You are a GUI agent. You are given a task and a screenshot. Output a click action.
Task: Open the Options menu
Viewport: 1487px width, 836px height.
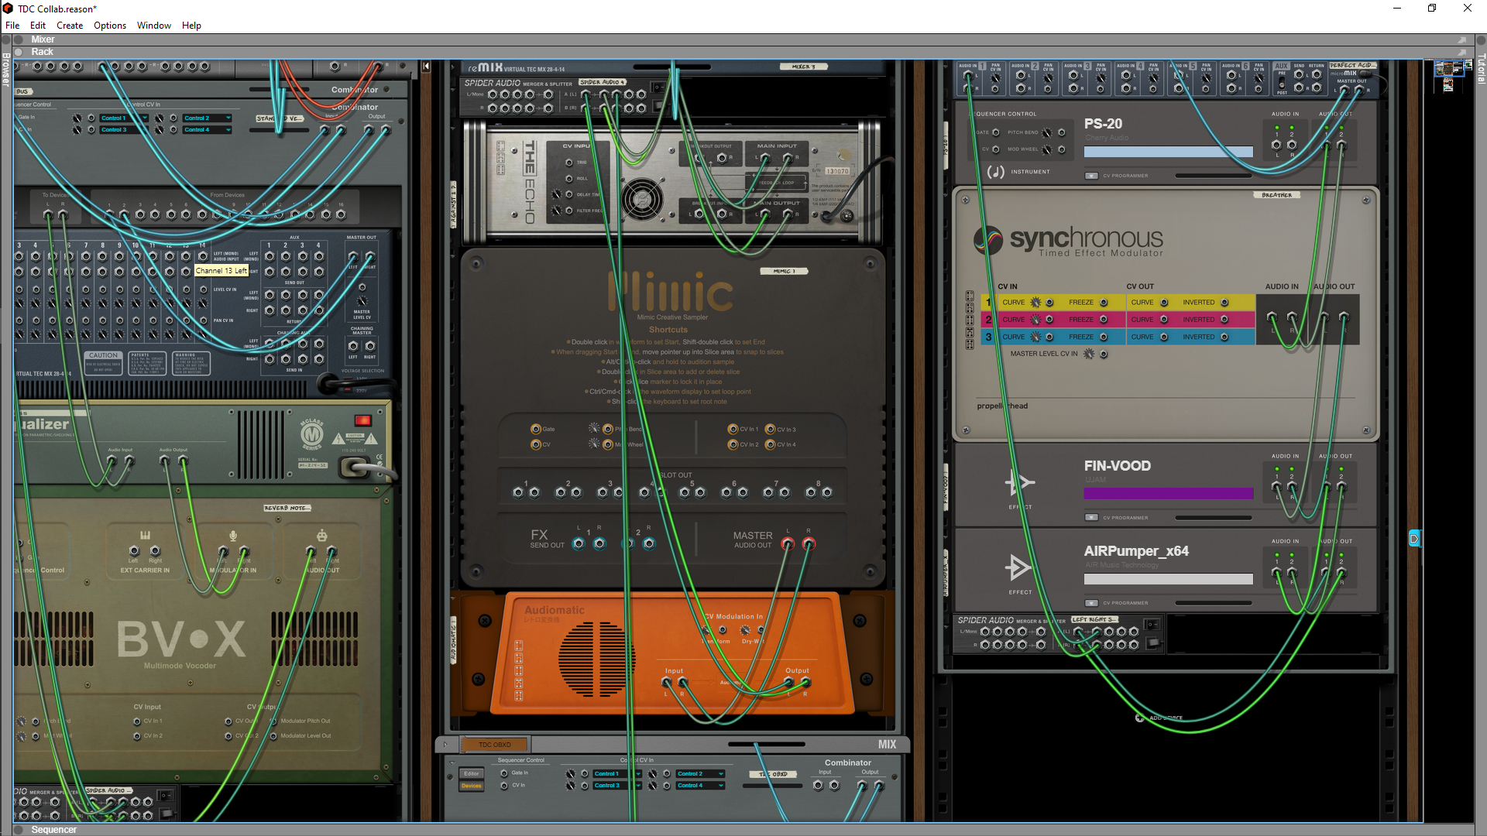click(x=109, y=26)
